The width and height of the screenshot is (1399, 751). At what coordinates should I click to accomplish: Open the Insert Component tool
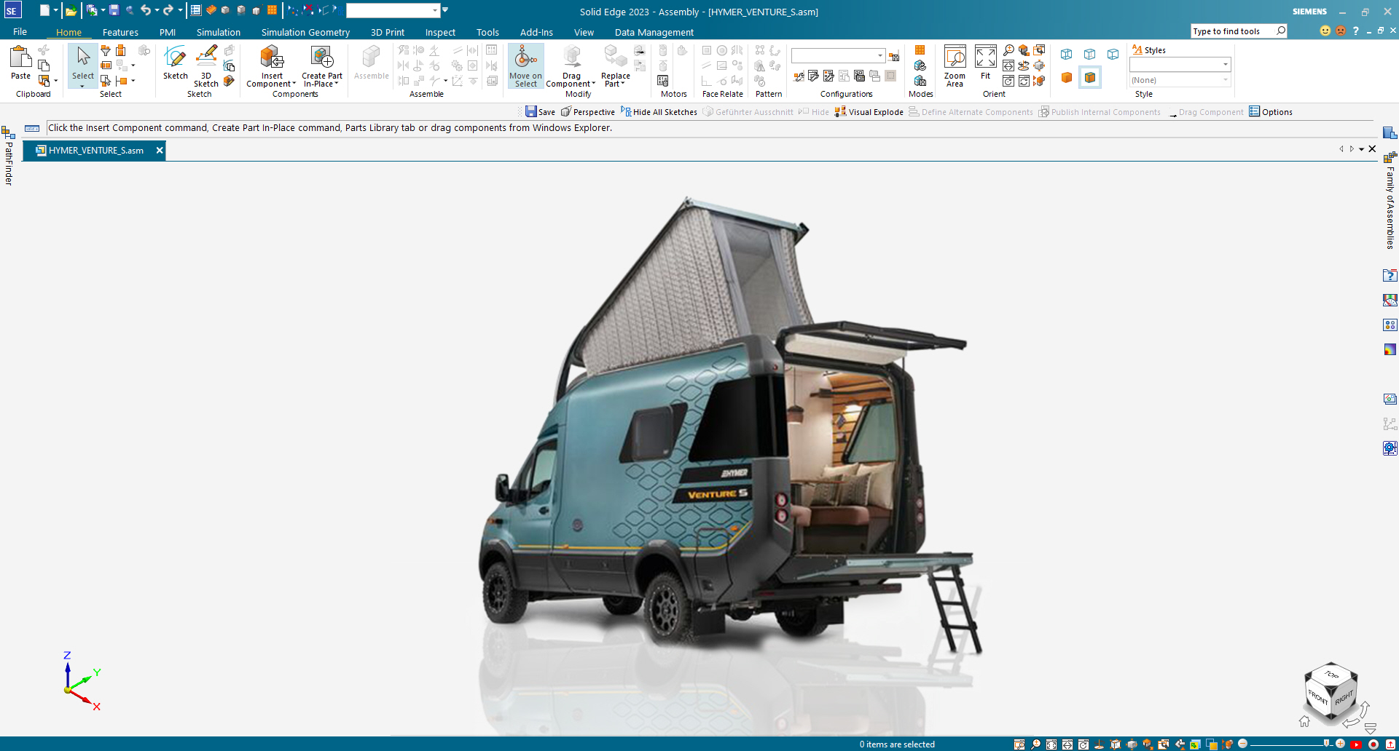point(270,65)
